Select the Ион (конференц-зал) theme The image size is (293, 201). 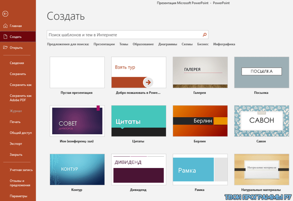[x=77, y=121]
